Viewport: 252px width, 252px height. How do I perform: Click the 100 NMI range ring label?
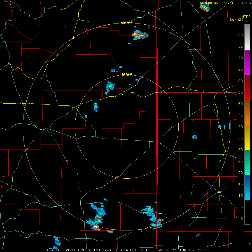coord(127,23)
